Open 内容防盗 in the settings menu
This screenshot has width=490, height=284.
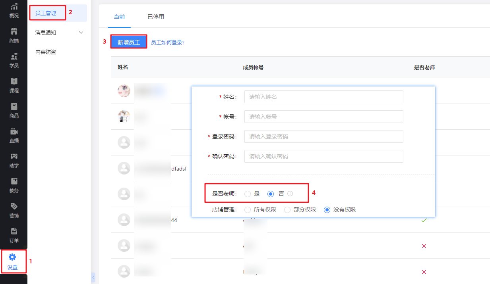46,52
